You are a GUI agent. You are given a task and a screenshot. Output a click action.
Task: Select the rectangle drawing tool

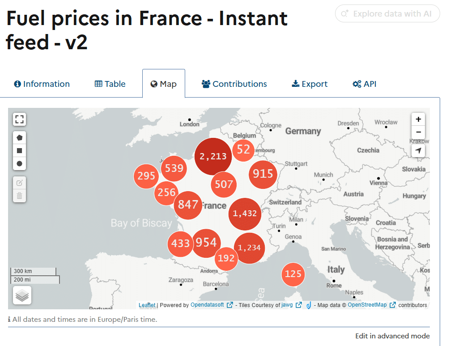[x=20, y=151]
